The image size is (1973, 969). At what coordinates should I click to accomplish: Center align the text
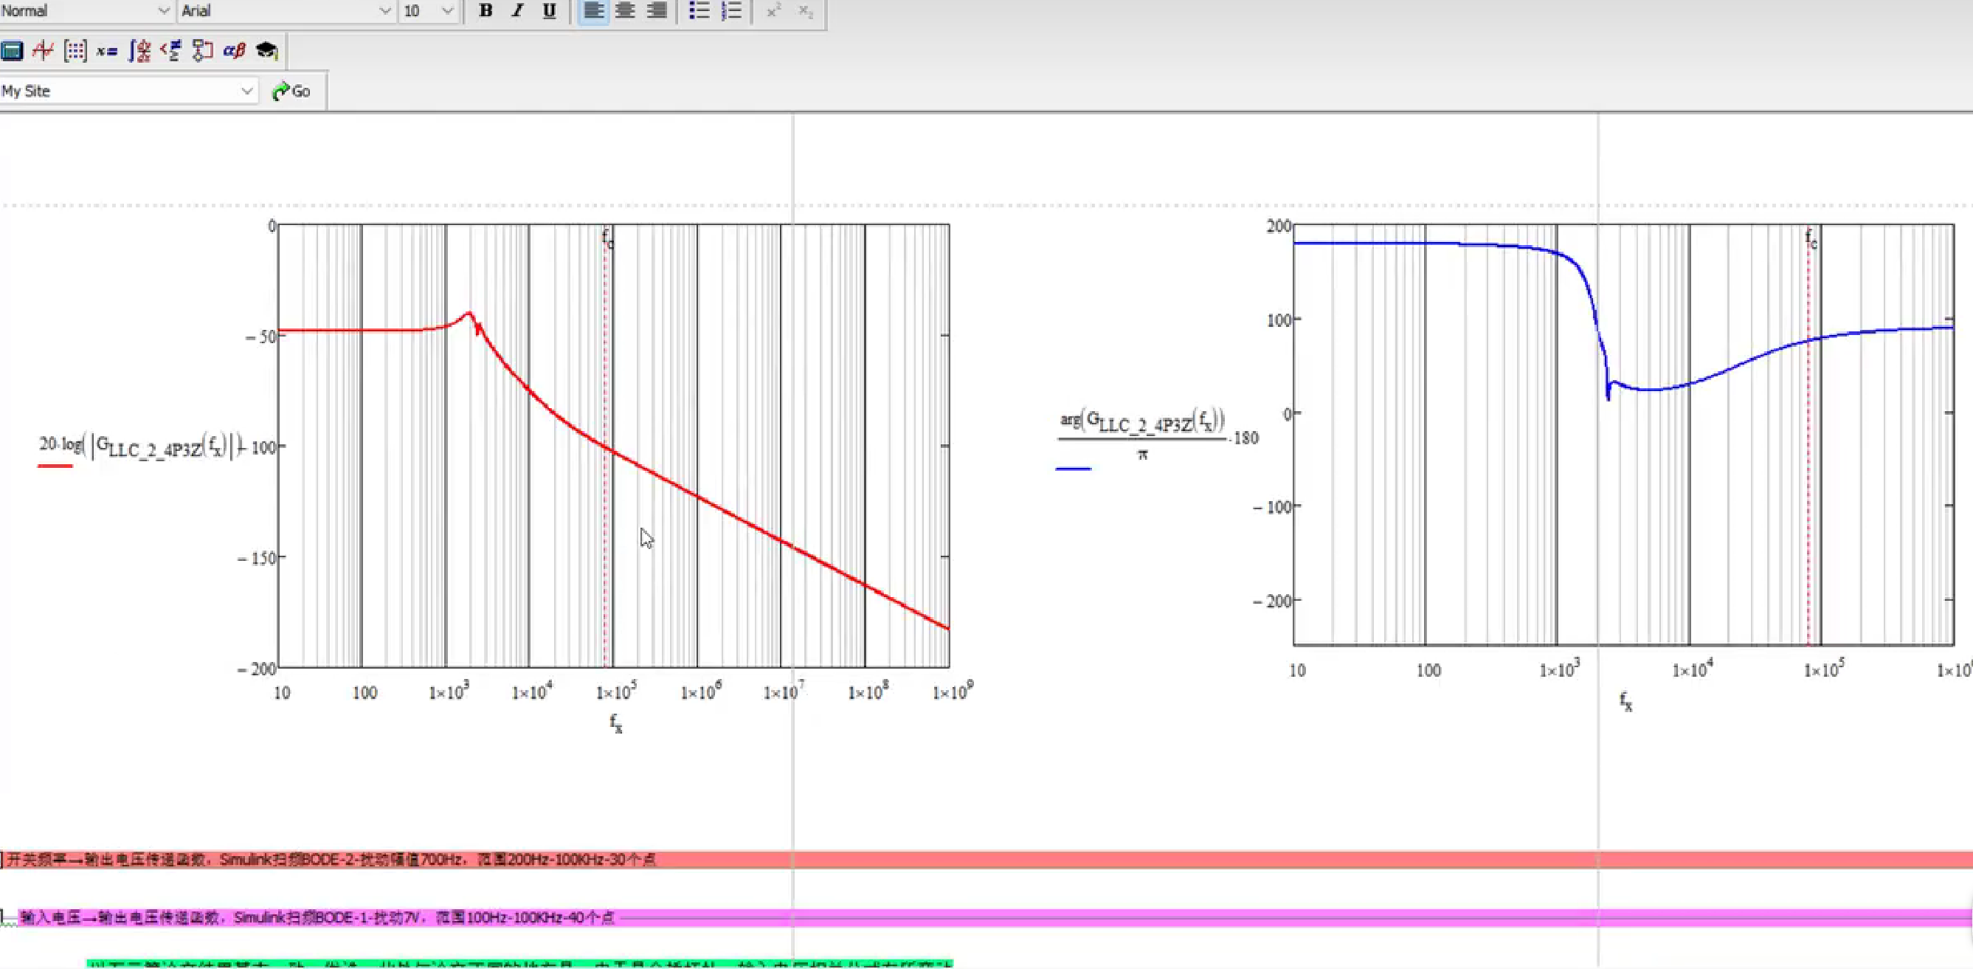coord(625,11)
